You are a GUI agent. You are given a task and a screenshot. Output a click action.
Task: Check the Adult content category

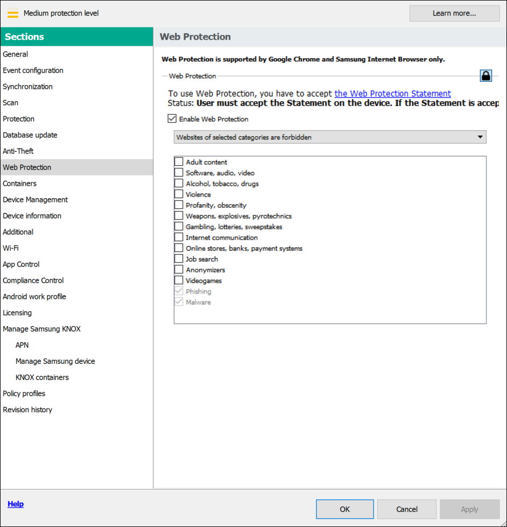point(178,161)
